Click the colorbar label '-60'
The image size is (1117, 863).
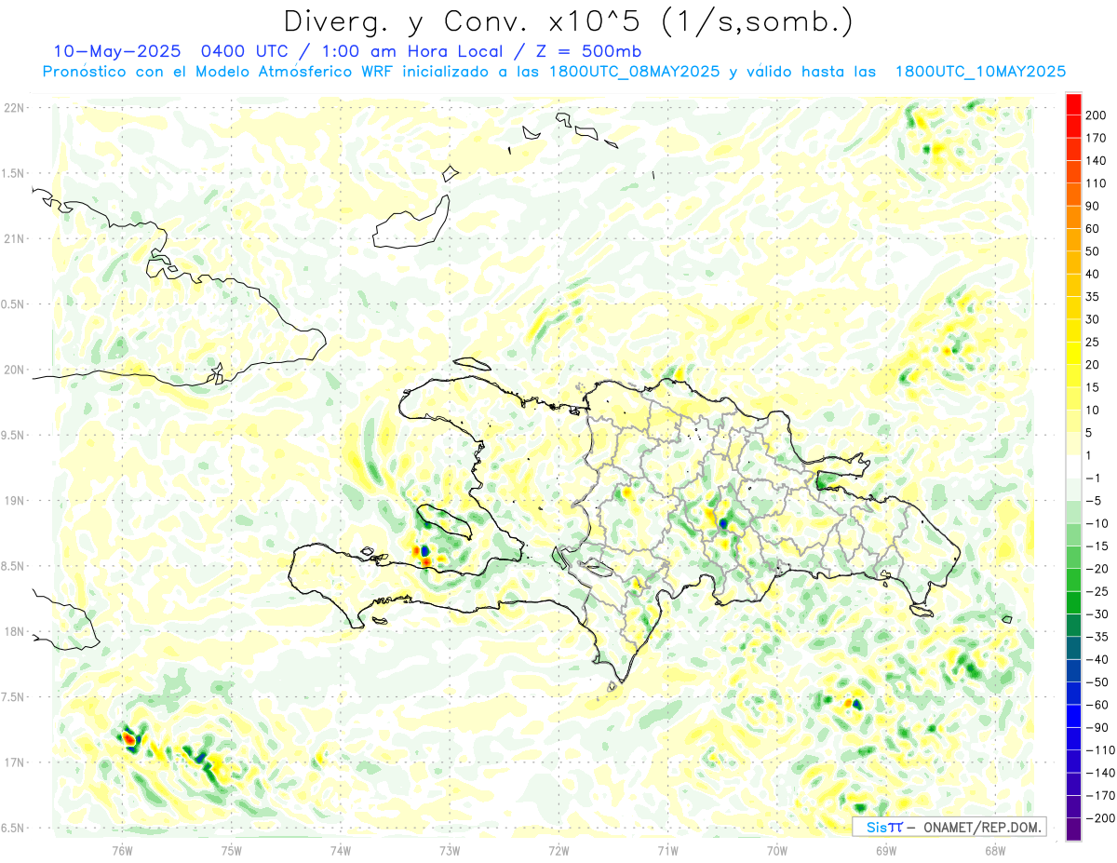pyautogui.click(x=1097, y=705)
